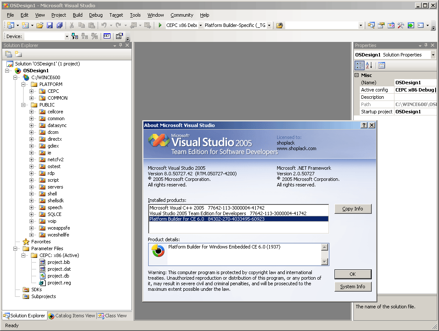The image size is (439, 331).
Task: Click the Undo arrow icon
Action: click(x=104, y=25)
